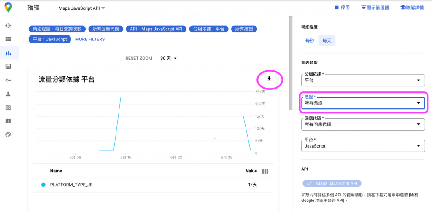Click the API：Maps JavaScript API chip
This screenshot has height=212, width=432.
156,29
